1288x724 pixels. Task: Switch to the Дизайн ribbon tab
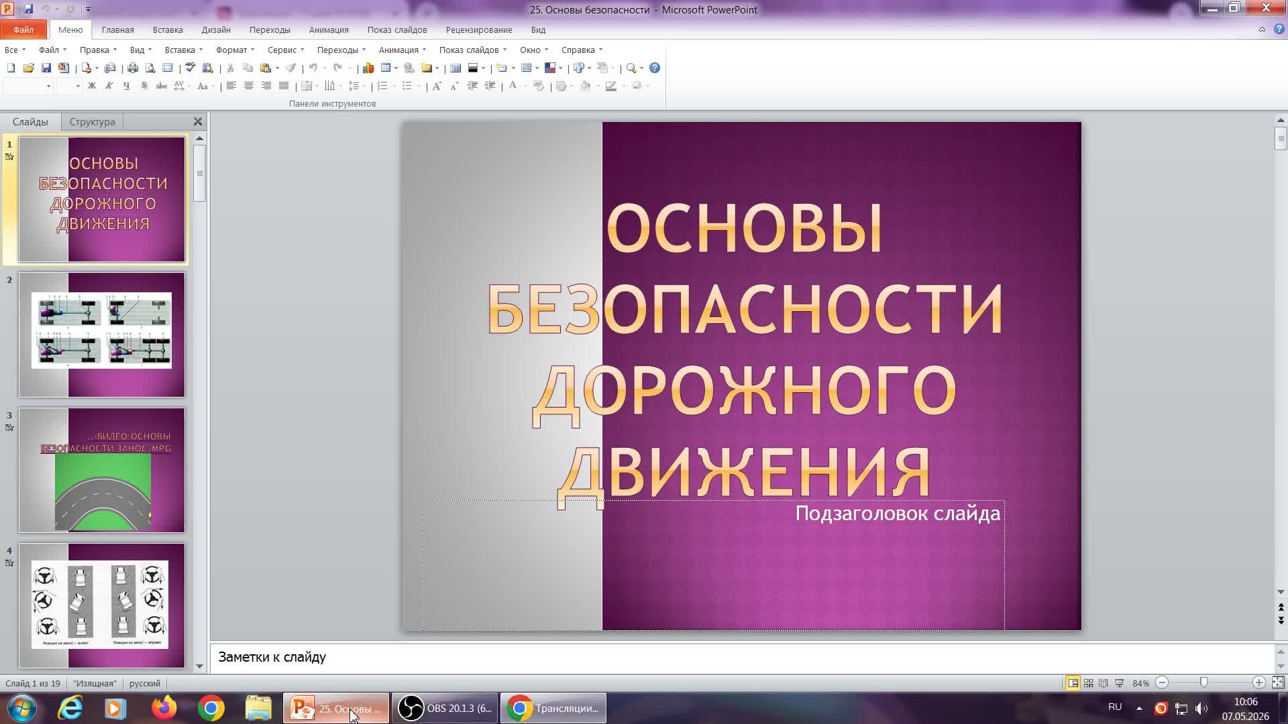click(x=216, y=29)
